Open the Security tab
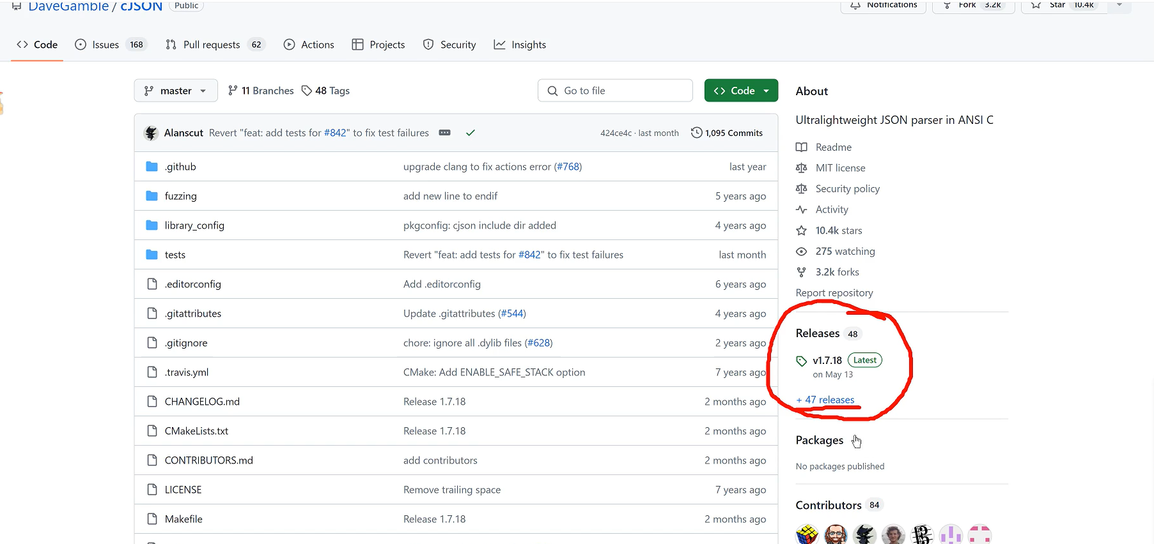The image size is (1154, 544). click(x=449, y=45)
